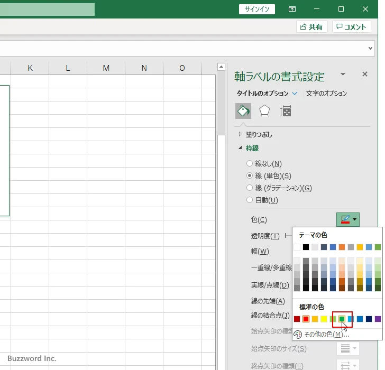This screenshot has width=385, height=370.
Task: Select column N header
Action: (144, 68)
